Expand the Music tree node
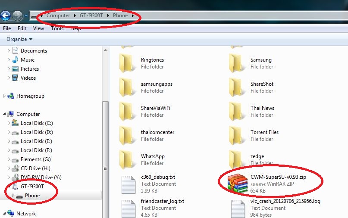This screenshot has height=218, width=348. pos(9,59)
